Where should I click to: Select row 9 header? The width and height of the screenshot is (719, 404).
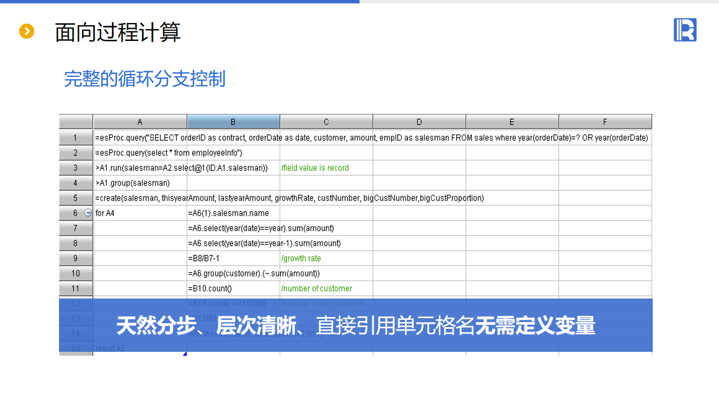(76, 259)
